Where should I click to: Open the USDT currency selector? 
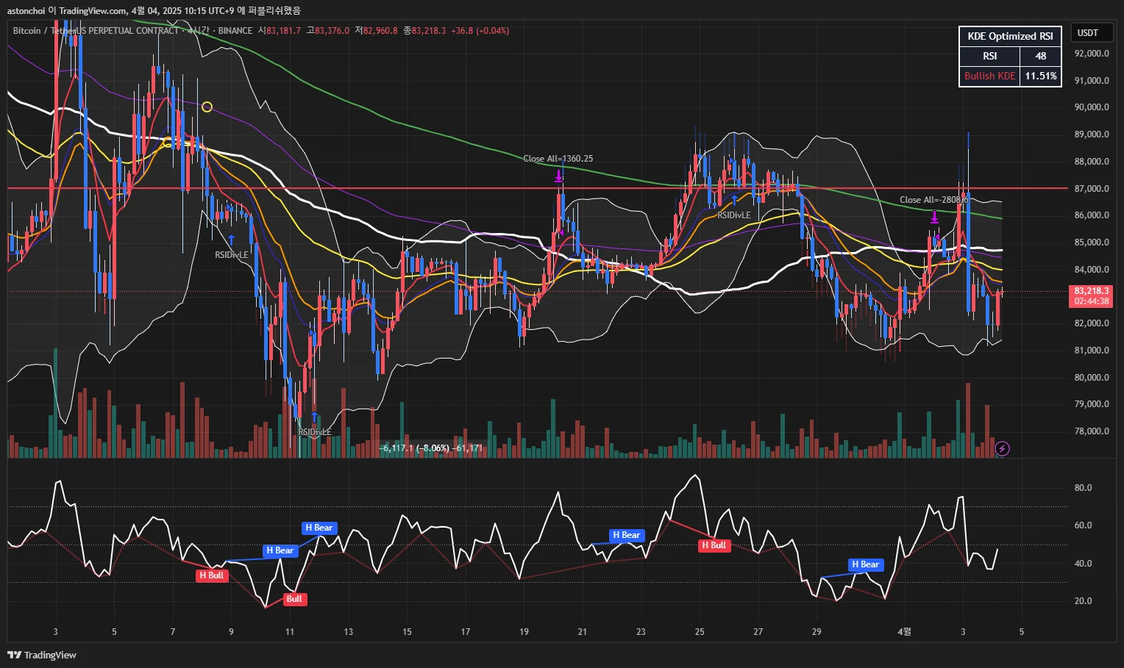point(1092,33)
